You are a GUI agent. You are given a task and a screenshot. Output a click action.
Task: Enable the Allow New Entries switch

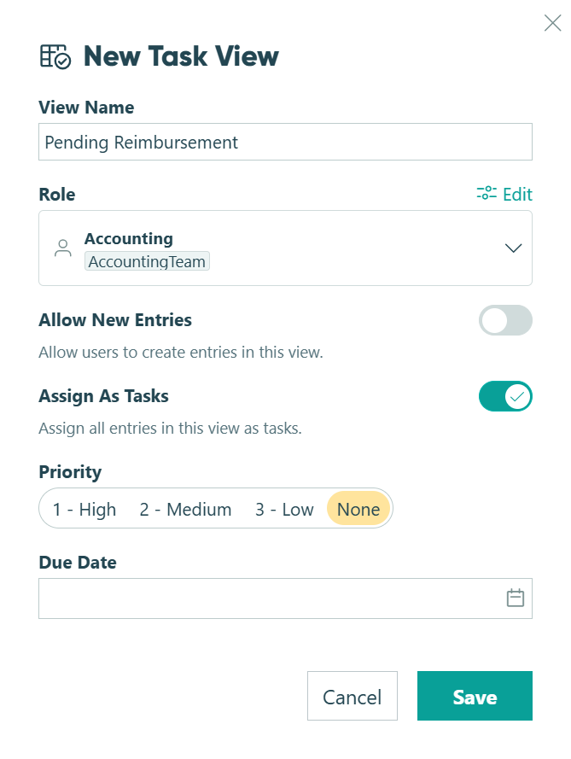505,320
